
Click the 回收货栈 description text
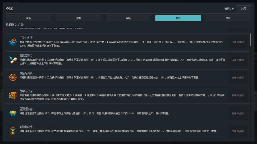click(x=121, y=44)
